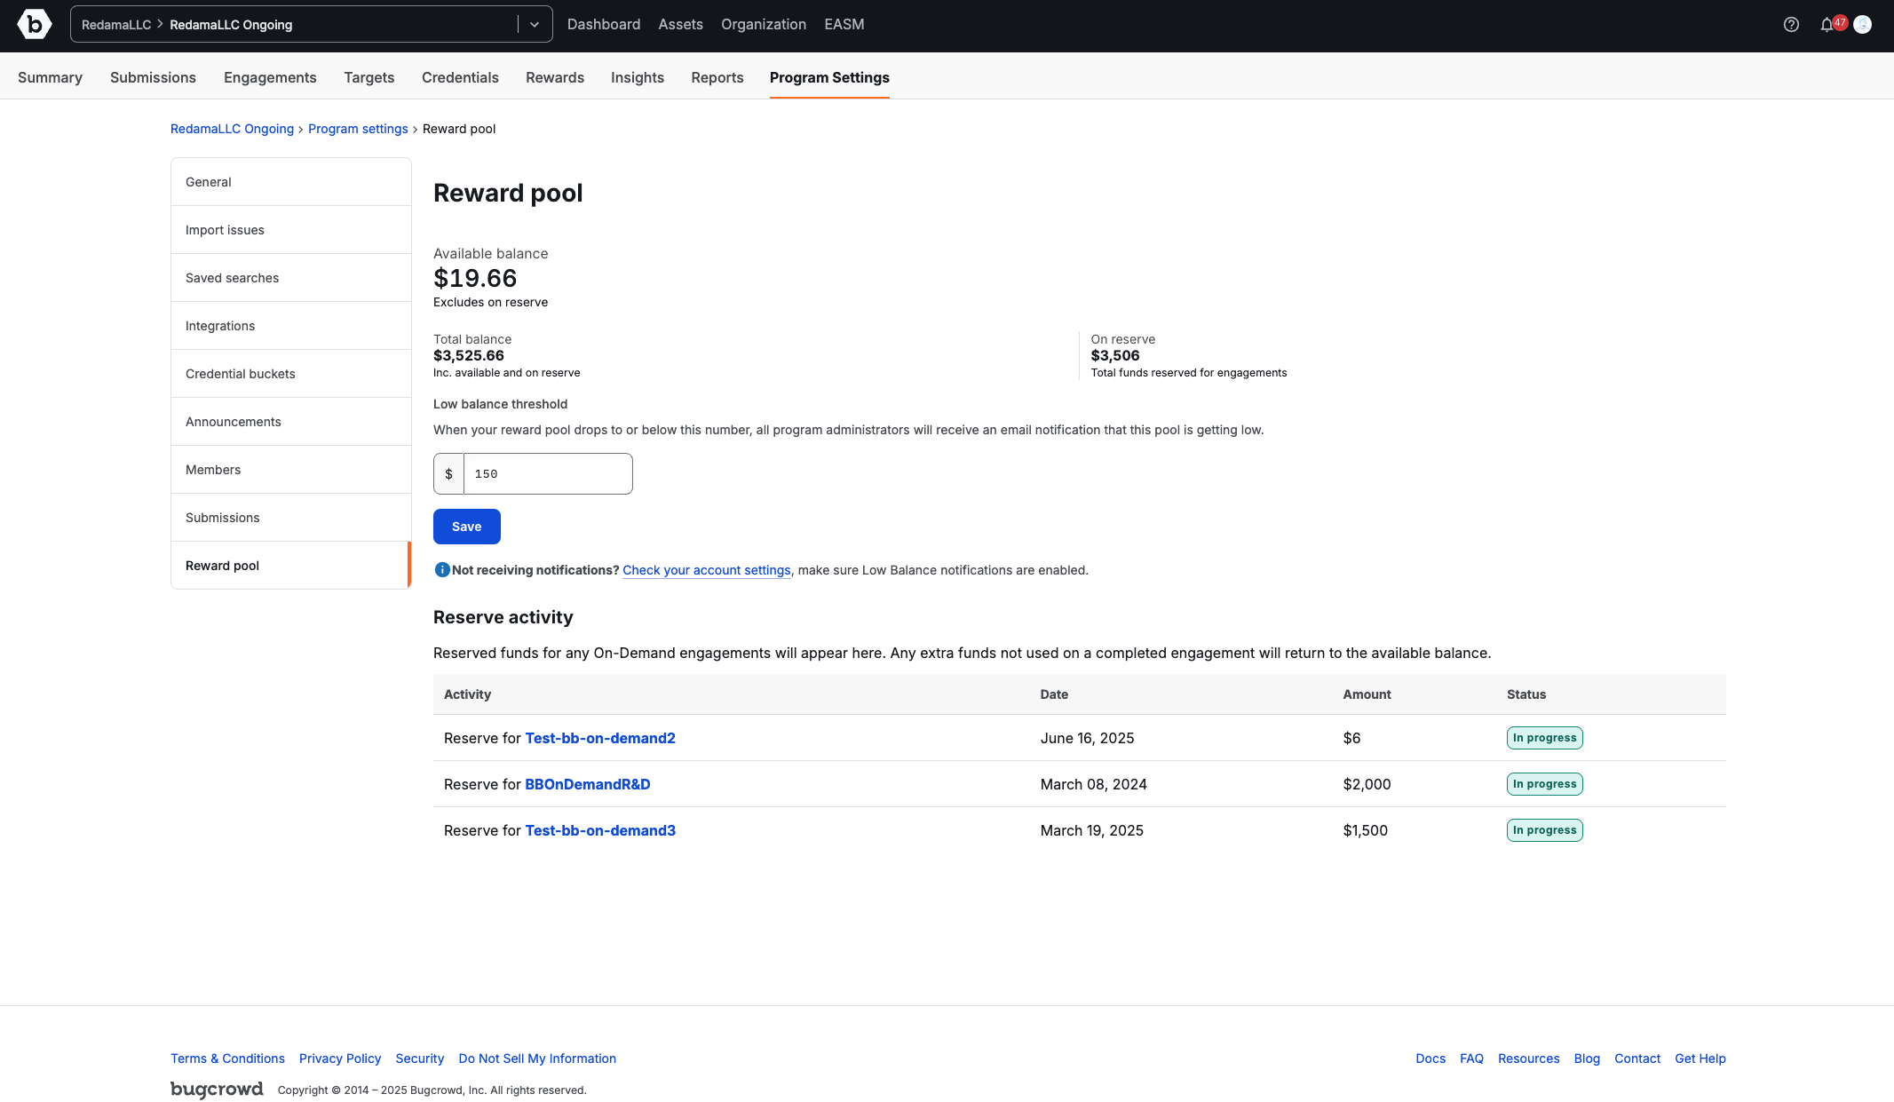Click RedamaLLC Ongoing breadcrumb link
1894x1102 pixels.
click(x=232, y=129)
